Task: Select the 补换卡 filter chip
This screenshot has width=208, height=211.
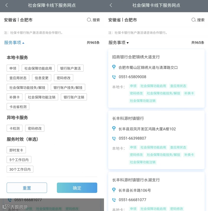Action: [x=14, y=97]
